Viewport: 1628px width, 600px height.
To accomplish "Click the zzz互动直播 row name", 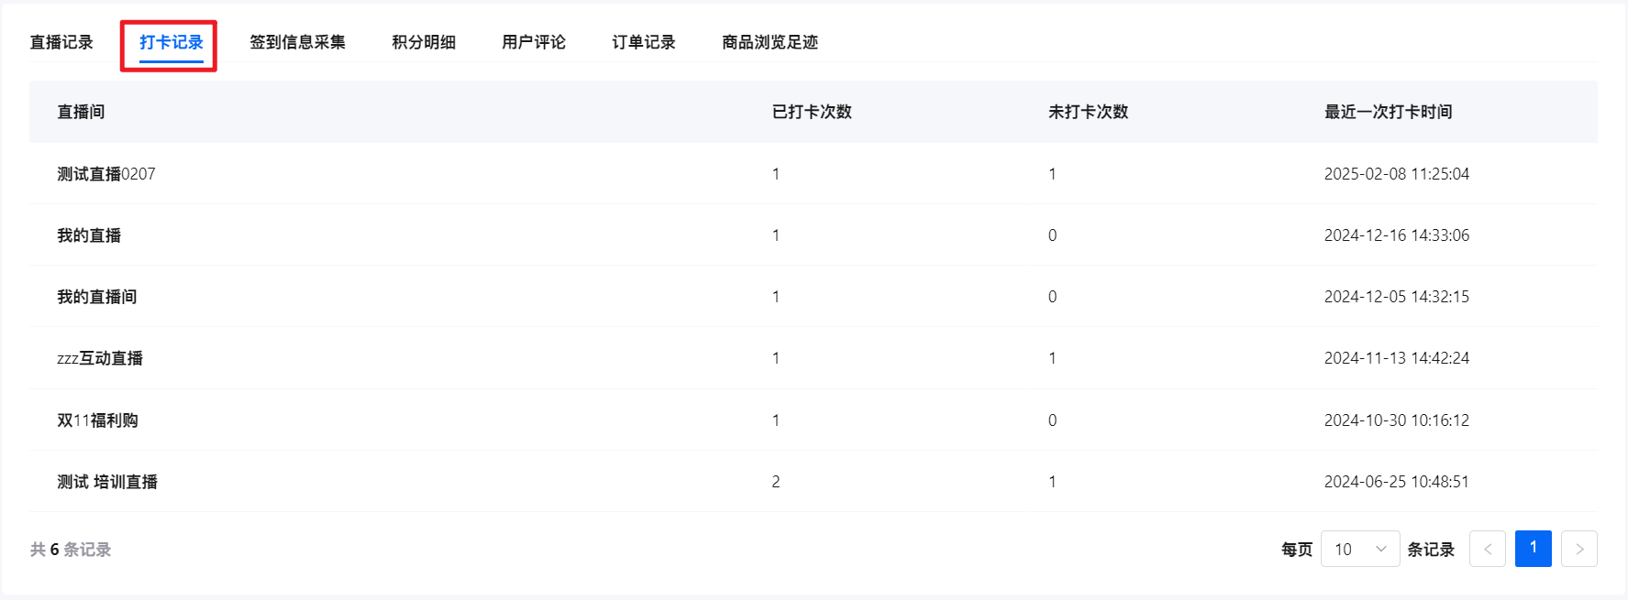I will click(100, 358).
